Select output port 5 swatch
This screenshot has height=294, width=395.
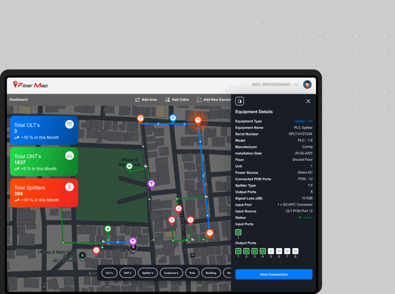point(271,251)
